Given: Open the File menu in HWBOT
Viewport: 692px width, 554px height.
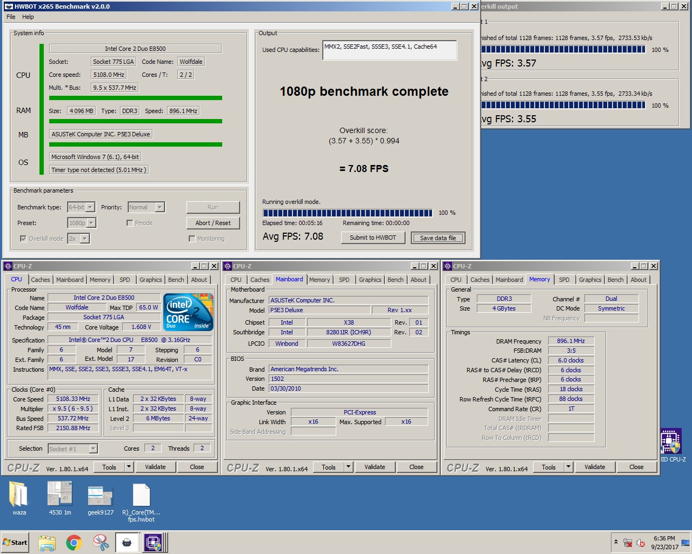Looking at the screenshot, I should click(x=11, y=17).
